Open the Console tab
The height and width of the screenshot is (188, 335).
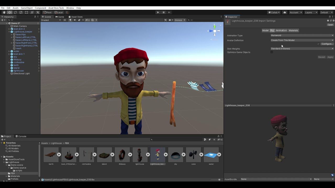coord(21,136)
